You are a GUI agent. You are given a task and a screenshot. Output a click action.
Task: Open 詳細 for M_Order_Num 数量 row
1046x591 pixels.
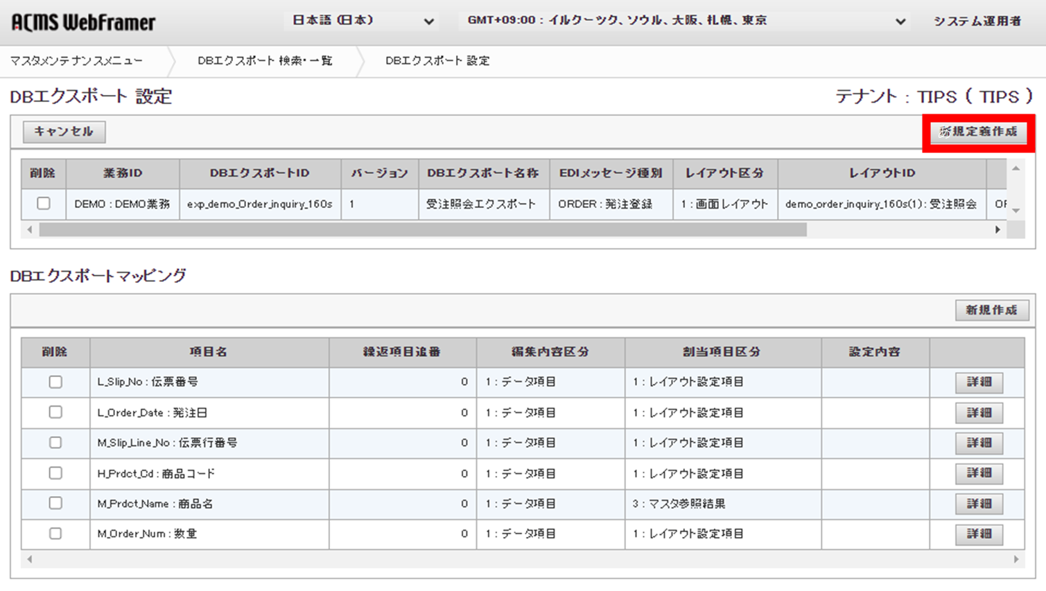[979, 534]
